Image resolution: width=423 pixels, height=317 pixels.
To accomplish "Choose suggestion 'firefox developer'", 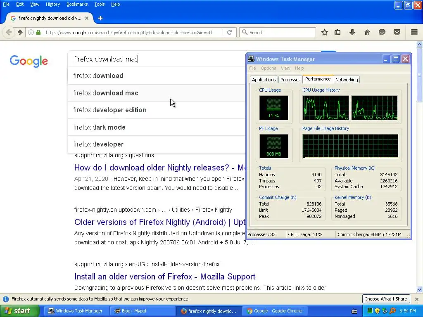I will (157, 144).
